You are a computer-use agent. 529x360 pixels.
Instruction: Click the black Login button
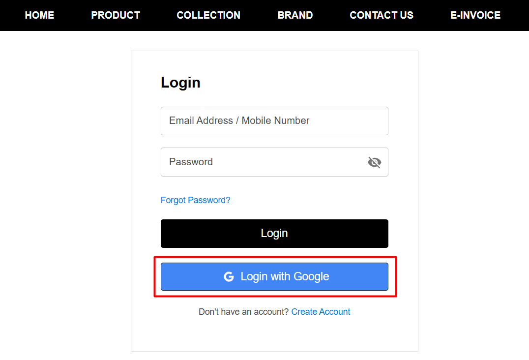[x=274, y=233]
